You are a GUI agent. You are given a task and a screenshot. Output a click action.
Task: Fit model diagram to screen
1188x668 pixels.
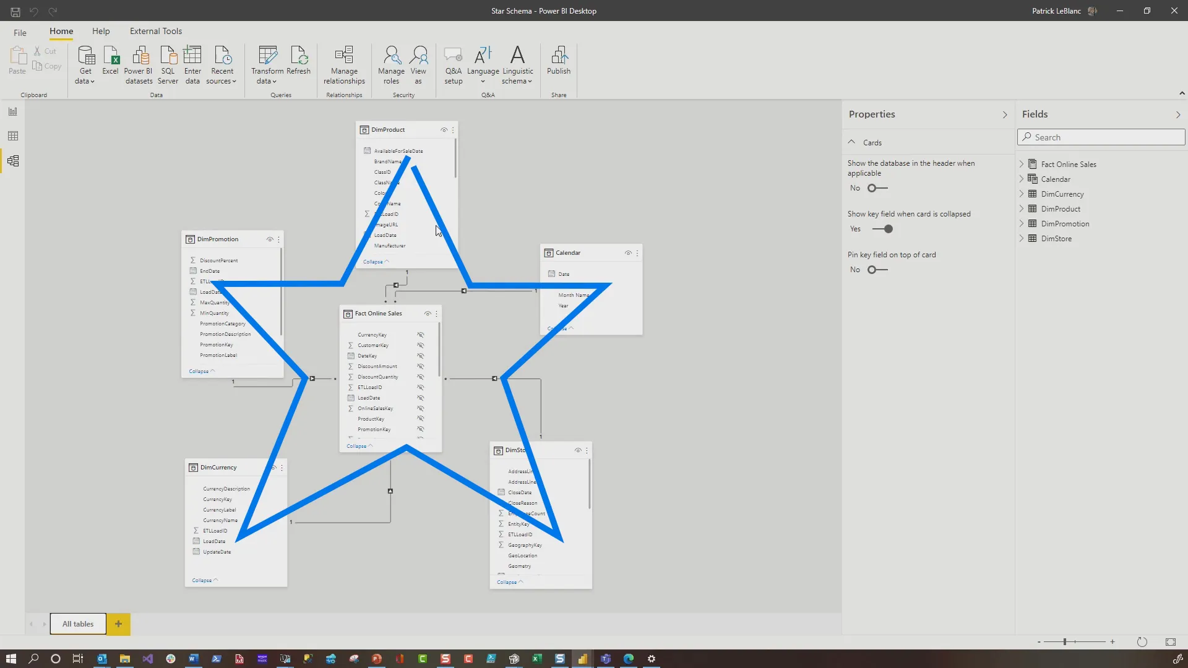(1170, 642)
